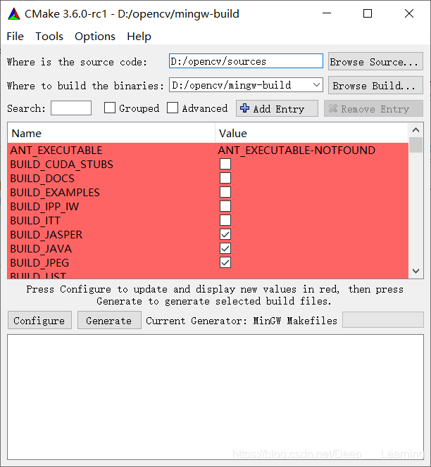Image resolution: width=431 pixels, height=467 pixels.
Task: Expand the build binaries path dropdown
Action: [316, 85]
